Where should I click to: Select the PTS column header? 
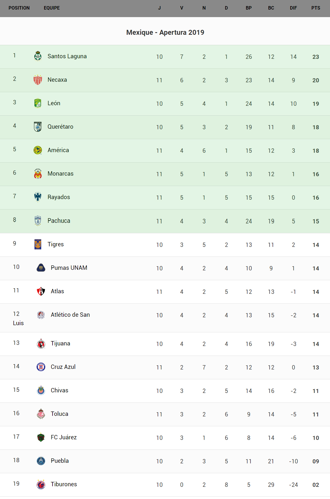tap(315, 8)
